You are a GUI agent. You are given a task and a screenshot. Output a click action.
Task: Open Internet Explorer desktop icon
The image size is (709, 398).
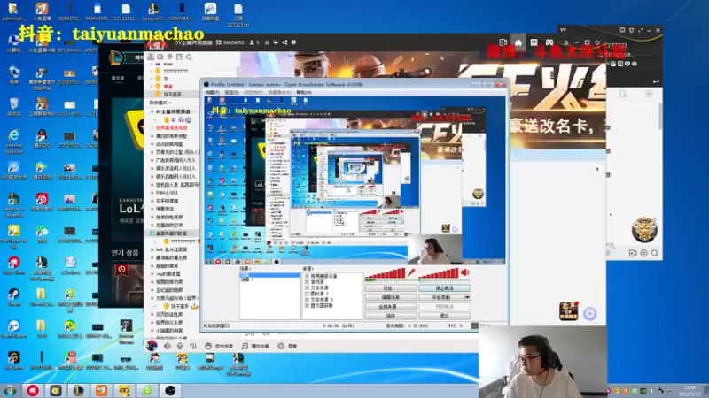point(13,141)
